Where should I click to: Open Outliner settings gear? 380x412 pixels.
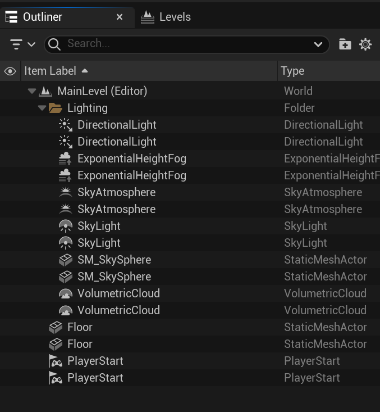pos(365,44)
